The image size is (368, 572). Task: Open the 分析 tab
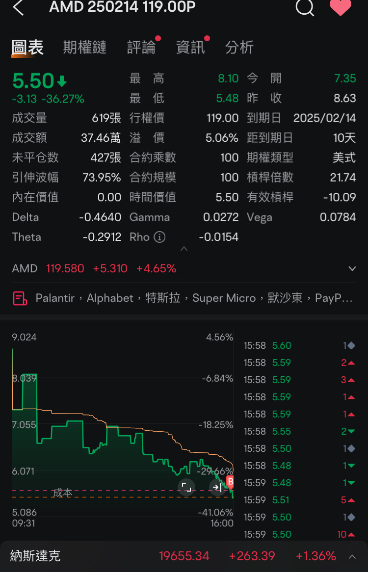click(239, 48)
